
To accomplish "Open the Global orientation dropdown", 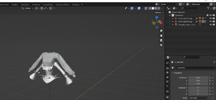I will pos(28,8).
